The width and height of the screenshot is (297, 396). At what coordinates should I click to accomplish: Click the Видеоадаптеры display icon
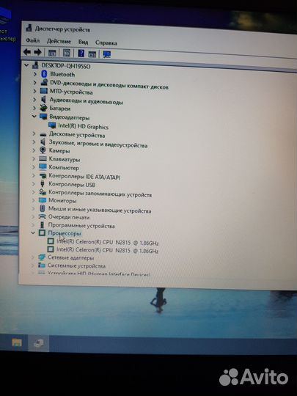coord(43,117)
